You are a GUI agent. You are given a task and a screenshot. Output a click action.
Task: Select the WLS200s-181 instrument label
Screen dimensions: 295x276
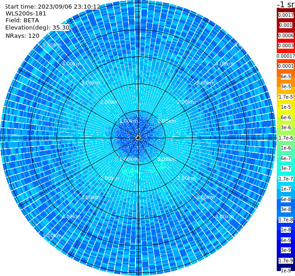(26, 14)
